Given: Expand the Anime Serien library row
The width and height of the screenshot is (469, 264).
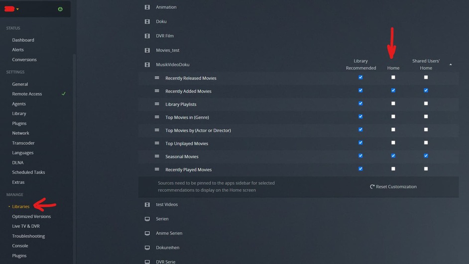Looking at the screenshot, I should click(298, 233).
